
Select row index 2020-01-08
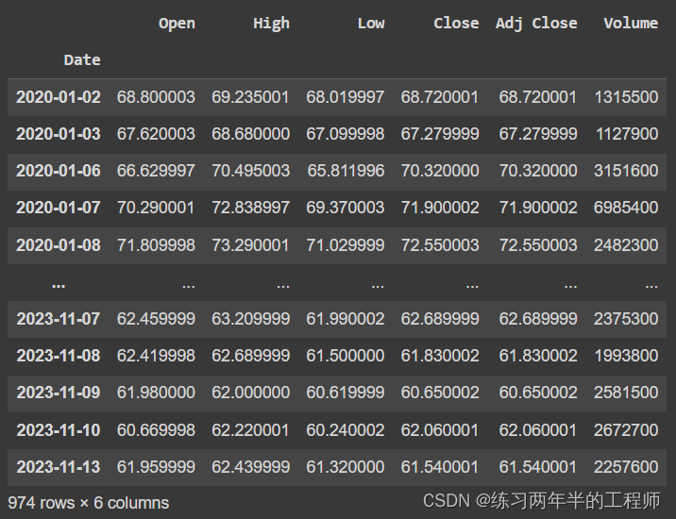click(59, 245)
